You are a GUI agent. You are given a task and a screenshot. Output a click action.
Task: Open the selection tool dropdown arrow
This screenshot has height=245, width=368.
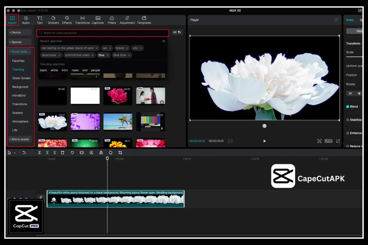pos(15,153)
